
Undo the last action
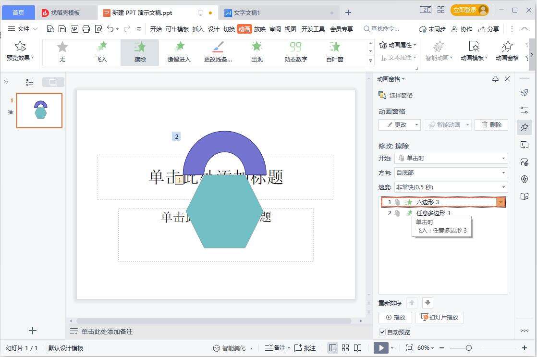coord(110,29)
